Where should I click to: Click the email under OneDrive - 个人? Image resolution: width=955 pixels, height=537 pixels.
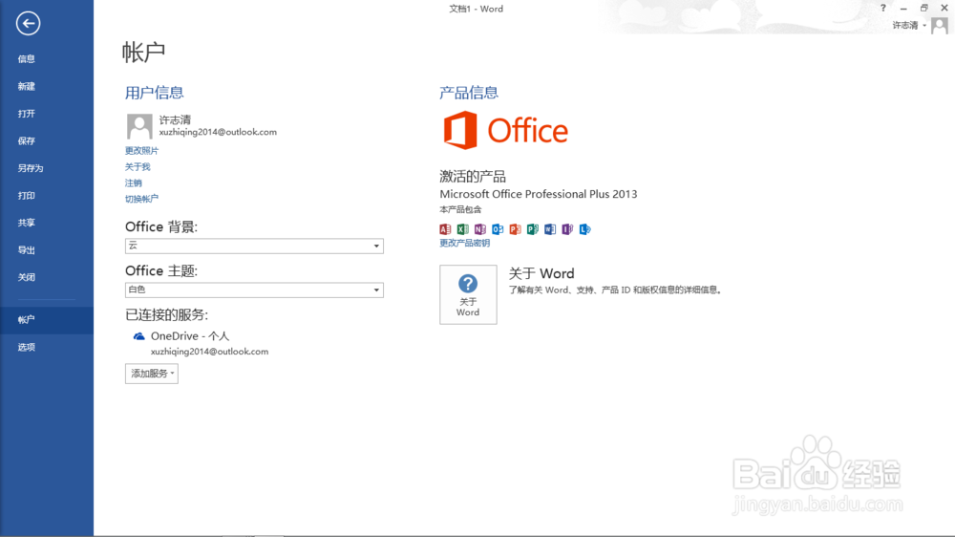coord(209,352)
